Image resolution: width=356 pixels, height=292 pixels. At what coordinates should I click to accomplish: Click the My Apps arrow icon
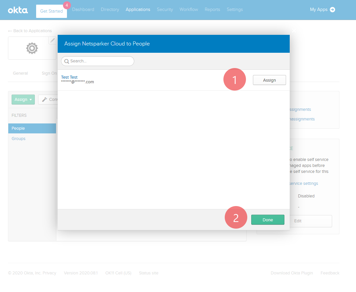pos(332,10)
